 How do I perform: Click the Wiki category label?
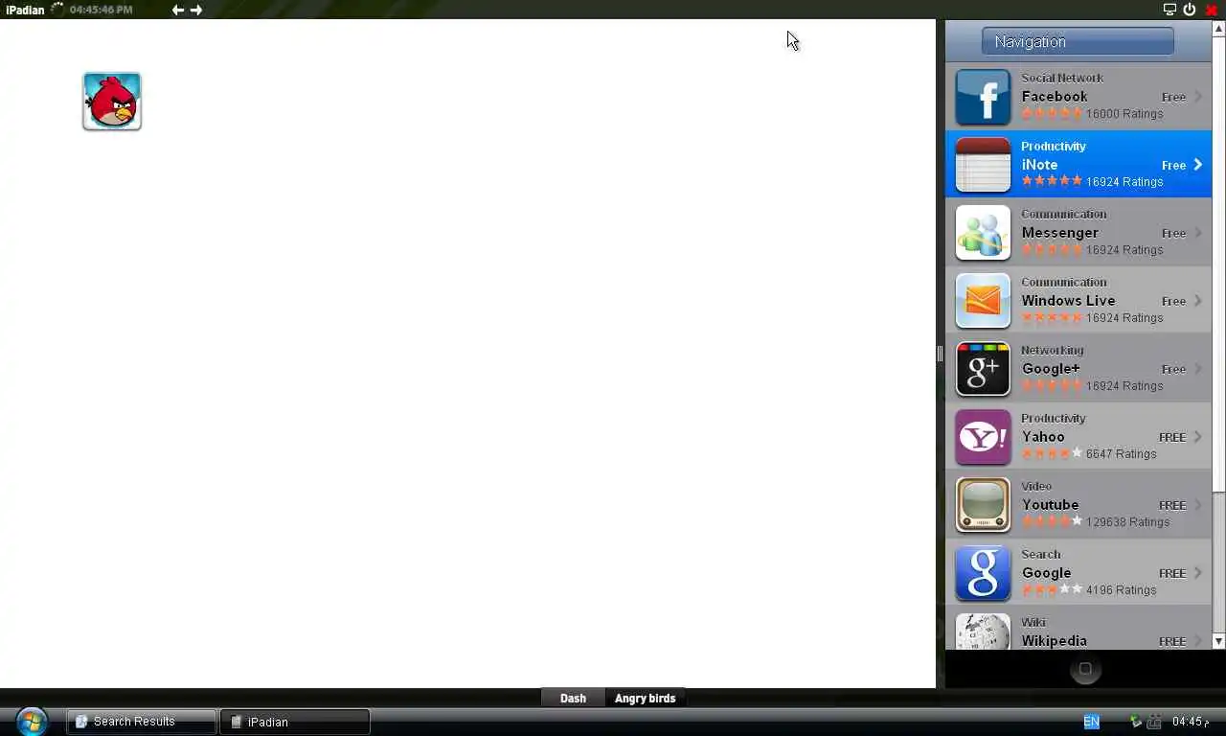1033,622
